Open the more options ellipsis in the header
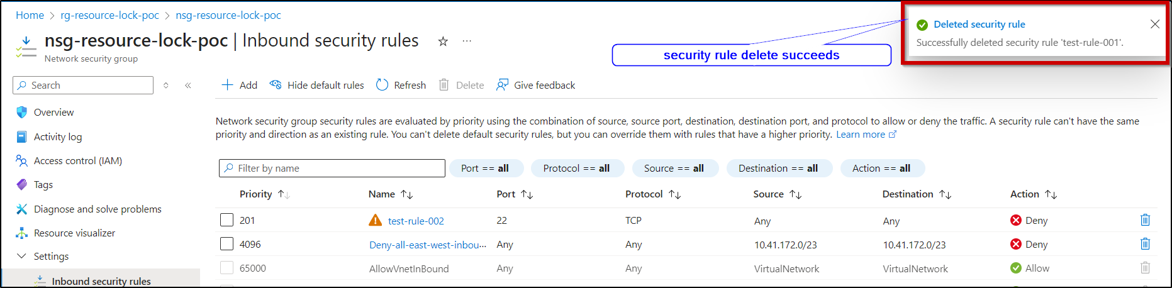The height and width of the screenshot is (288, 1172). point(467,41)
